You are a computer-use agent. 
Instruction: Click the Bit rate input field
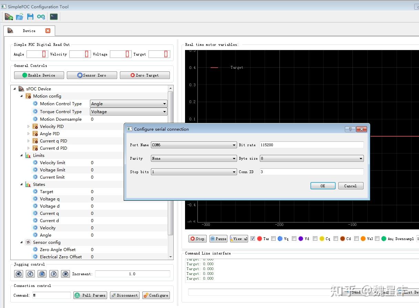(311, 145)
